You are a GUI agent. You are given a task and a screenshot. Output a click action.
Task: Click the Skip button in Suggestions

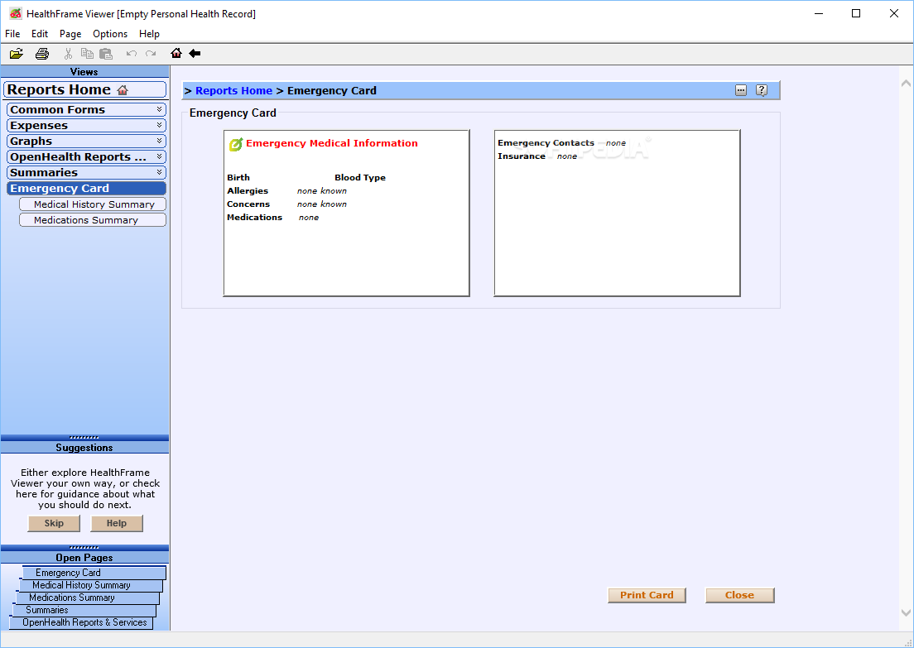point(54,523)
